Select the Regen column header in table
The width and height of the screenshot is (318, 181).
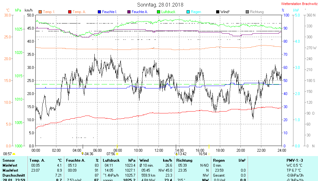[x=219, y=160]
